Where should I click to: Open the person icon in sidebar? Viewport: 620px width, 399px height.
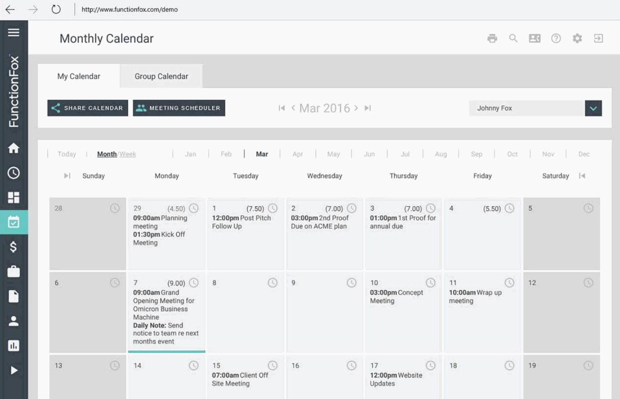[14, 321]
